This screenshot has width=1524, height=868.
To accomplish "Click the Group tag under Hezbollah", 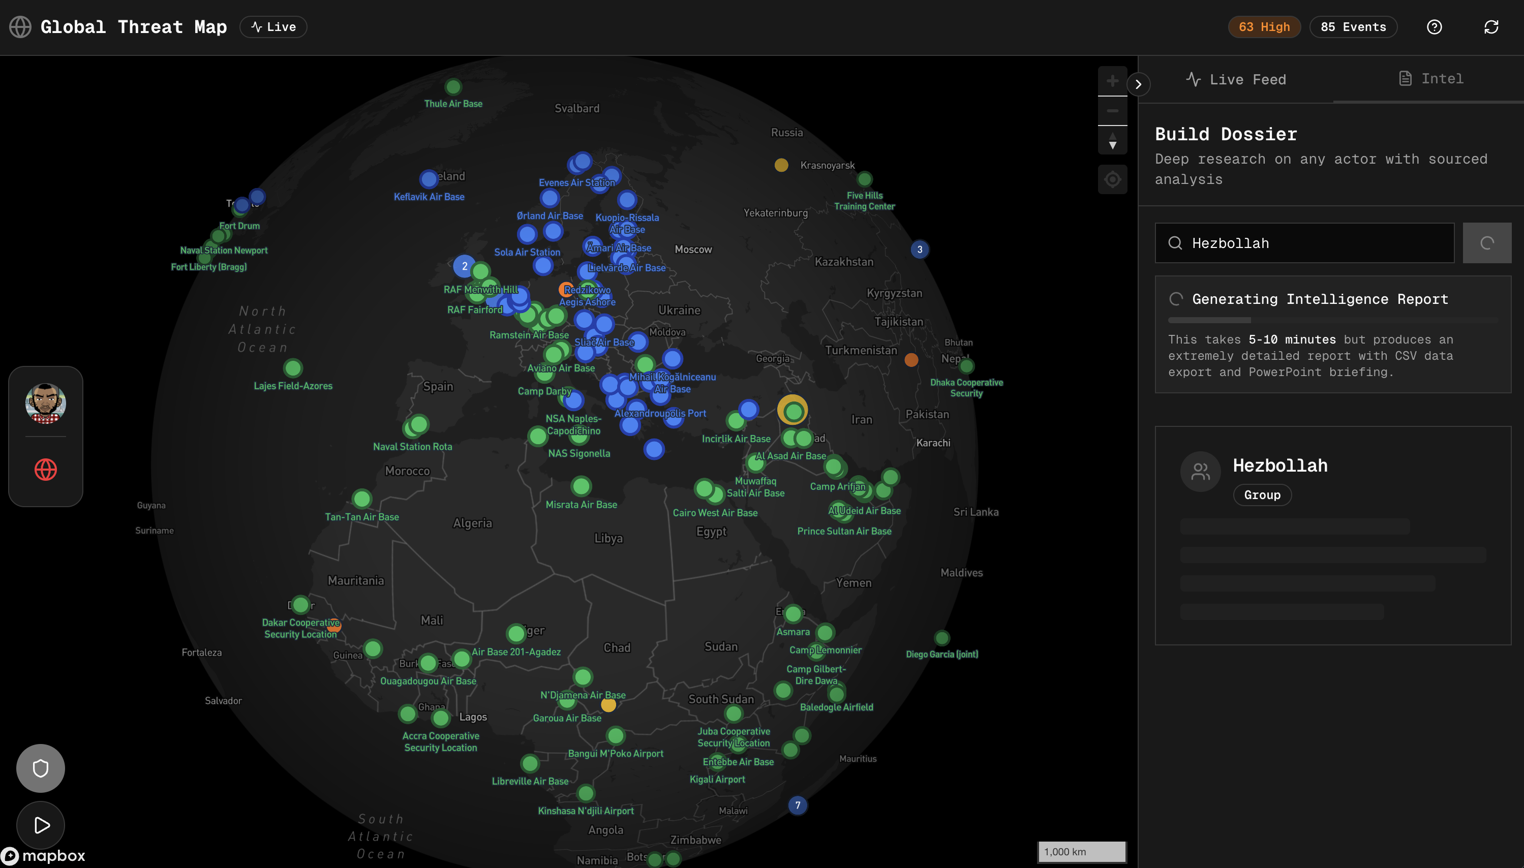I will click(x=1262, y=495).
